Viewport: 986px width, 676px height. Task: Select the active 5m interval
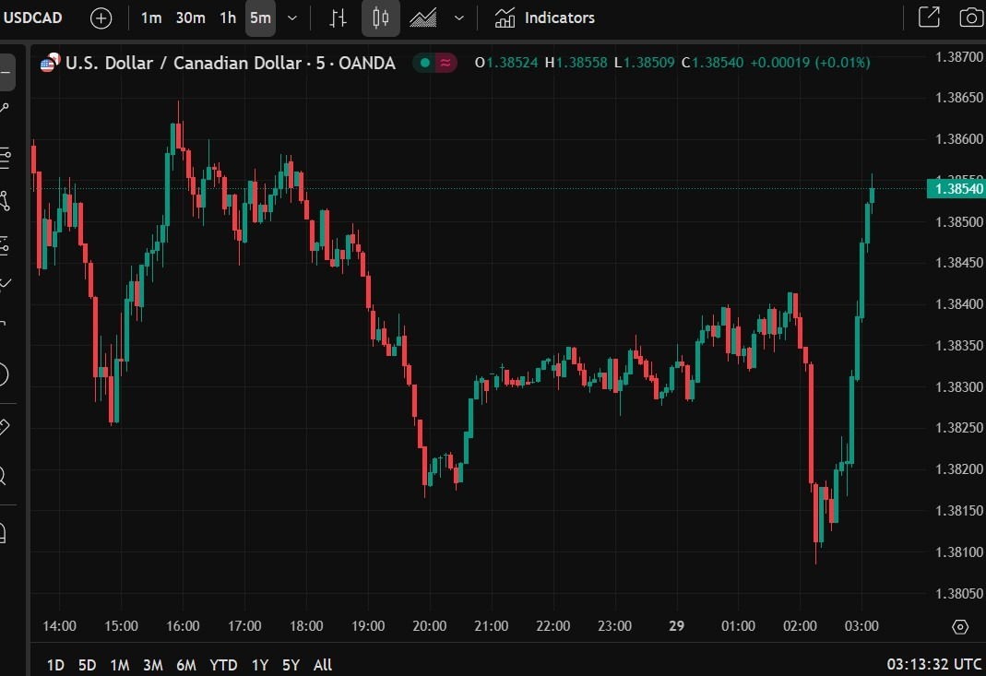[260, 18]
